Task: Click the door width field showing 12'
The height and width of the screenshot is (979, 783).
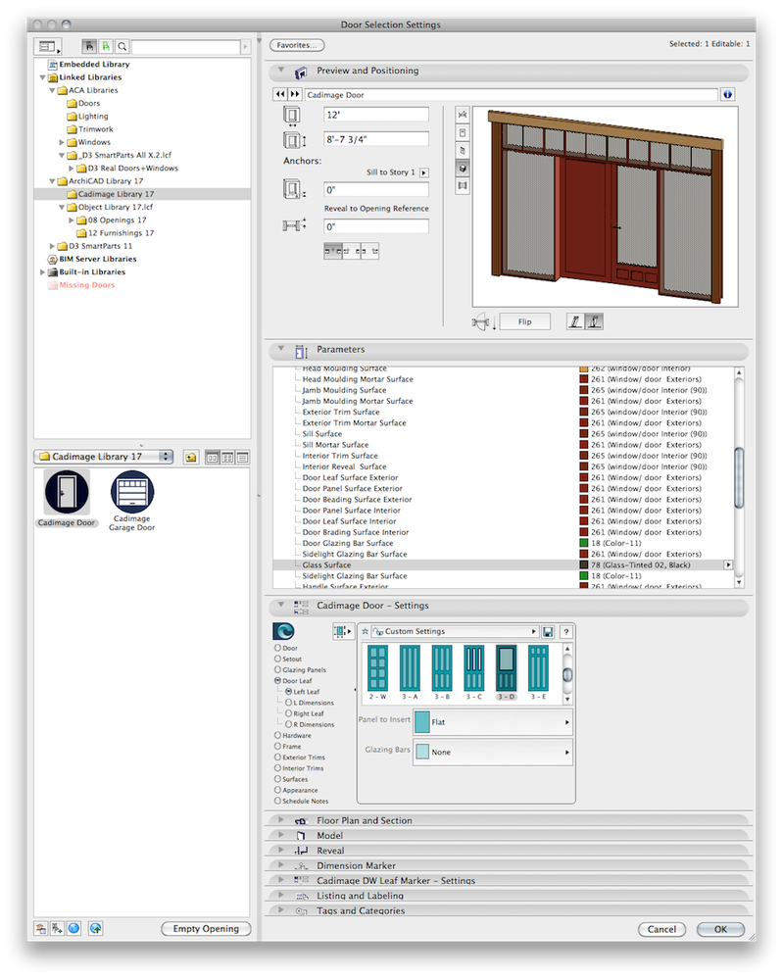Action: coord(376,115)
